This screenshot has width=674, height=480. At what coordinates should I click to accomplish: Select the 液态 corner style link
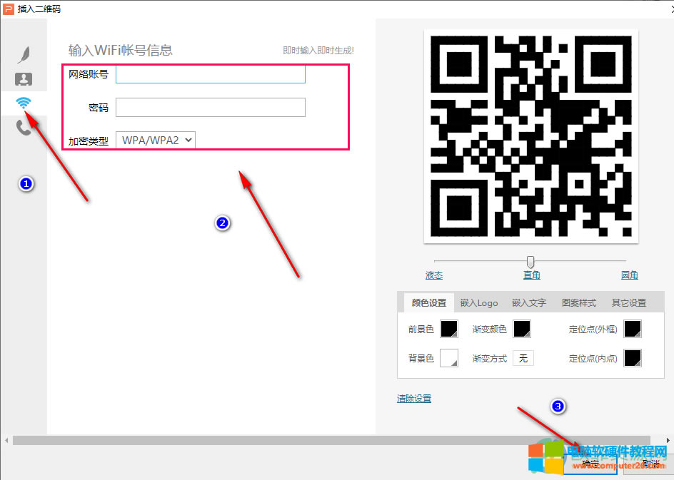[x=433, y=275]
